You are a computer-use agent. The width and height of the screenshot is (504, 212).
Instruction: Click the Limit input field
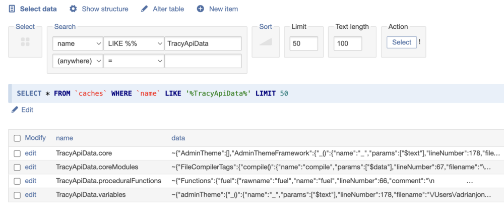(x=304, y=44)
